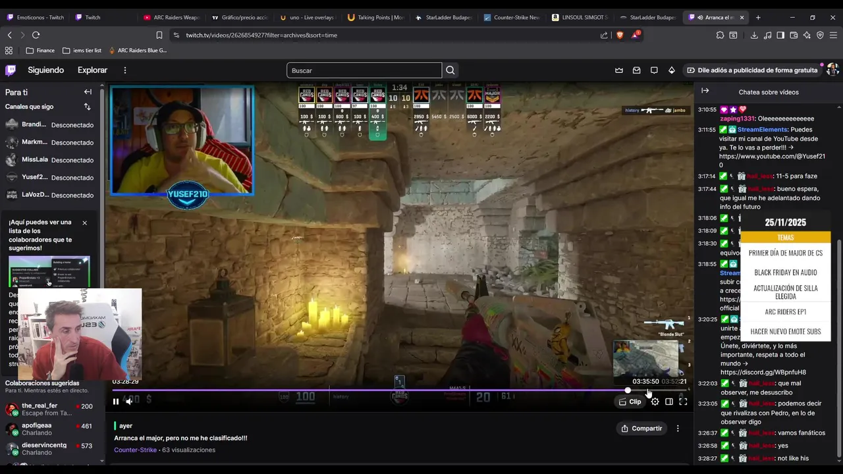Click the Twitch home logo
Viewport: 843px width, 474px height.
[x=11, y=70]
